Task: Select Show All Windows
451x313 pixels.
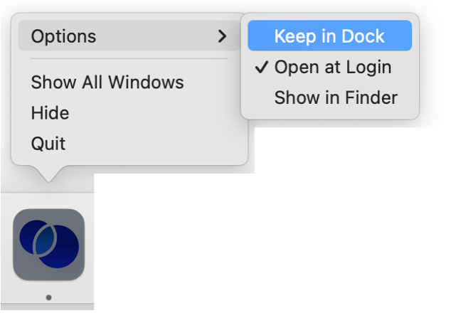Action: (x=107, y=83)
